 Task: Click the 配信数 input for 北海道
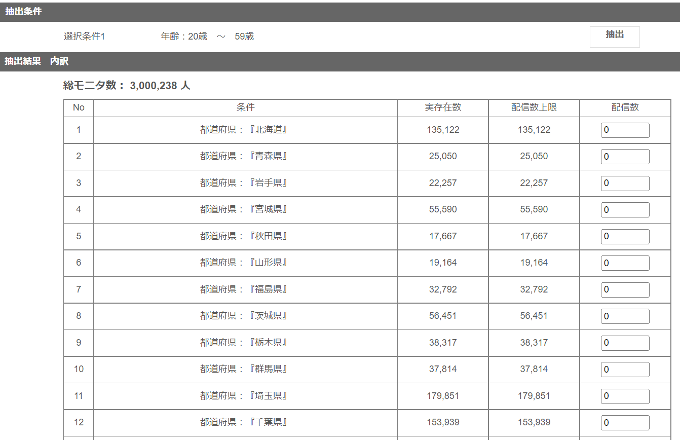click(x=625, y=130)
